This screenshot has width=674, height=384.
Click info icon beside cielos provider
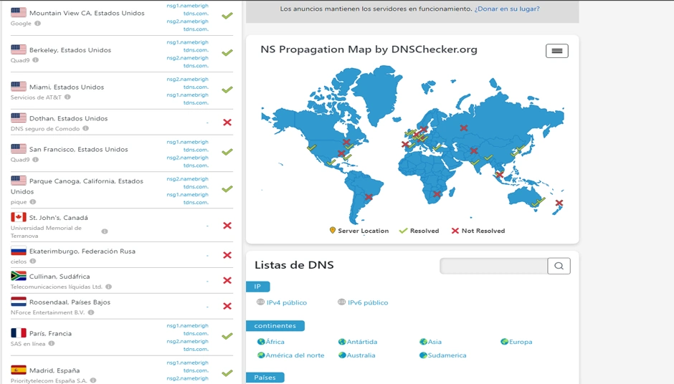point(33,261)
